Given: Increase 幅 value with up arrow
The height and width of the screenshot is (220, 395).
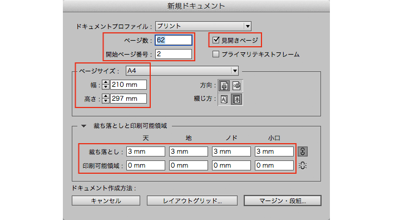Looking at the screenshot, I should pyautogui.click(x=106, y=82).
